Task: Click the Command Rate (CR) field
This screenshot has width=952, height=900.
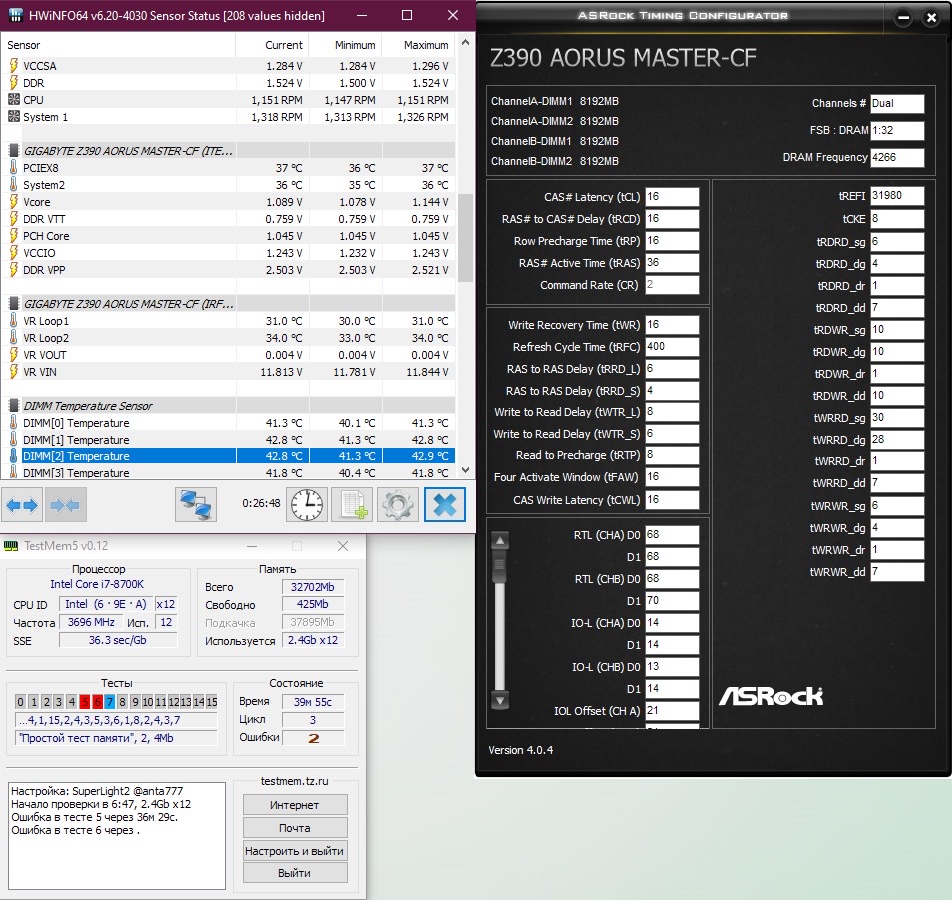Action: pyautogui.click(x=672, y=285)
